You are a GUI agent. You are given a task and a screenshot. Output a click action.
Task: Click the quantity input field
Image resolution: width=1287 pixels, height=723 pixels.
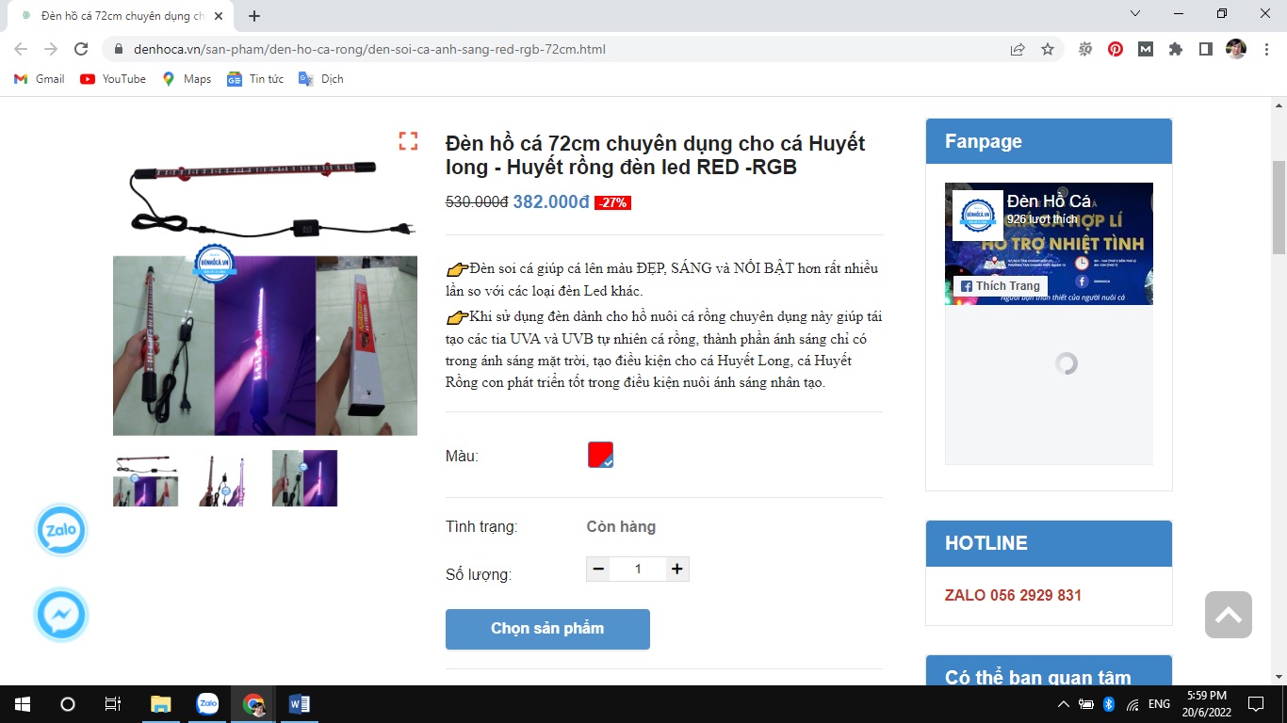pos(638,569)
